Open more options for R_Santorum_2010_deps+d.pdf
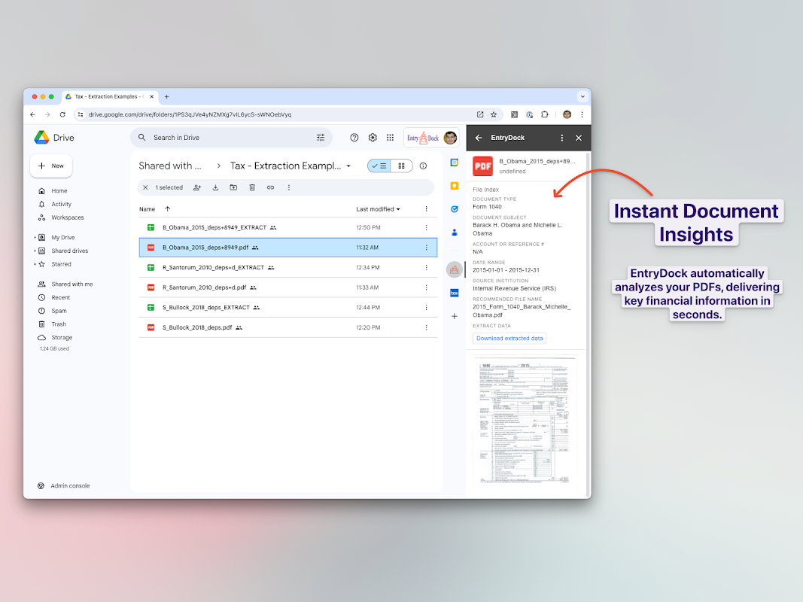Screen dimensions: 803x602 pyautogui.click(x=426, y=287)
